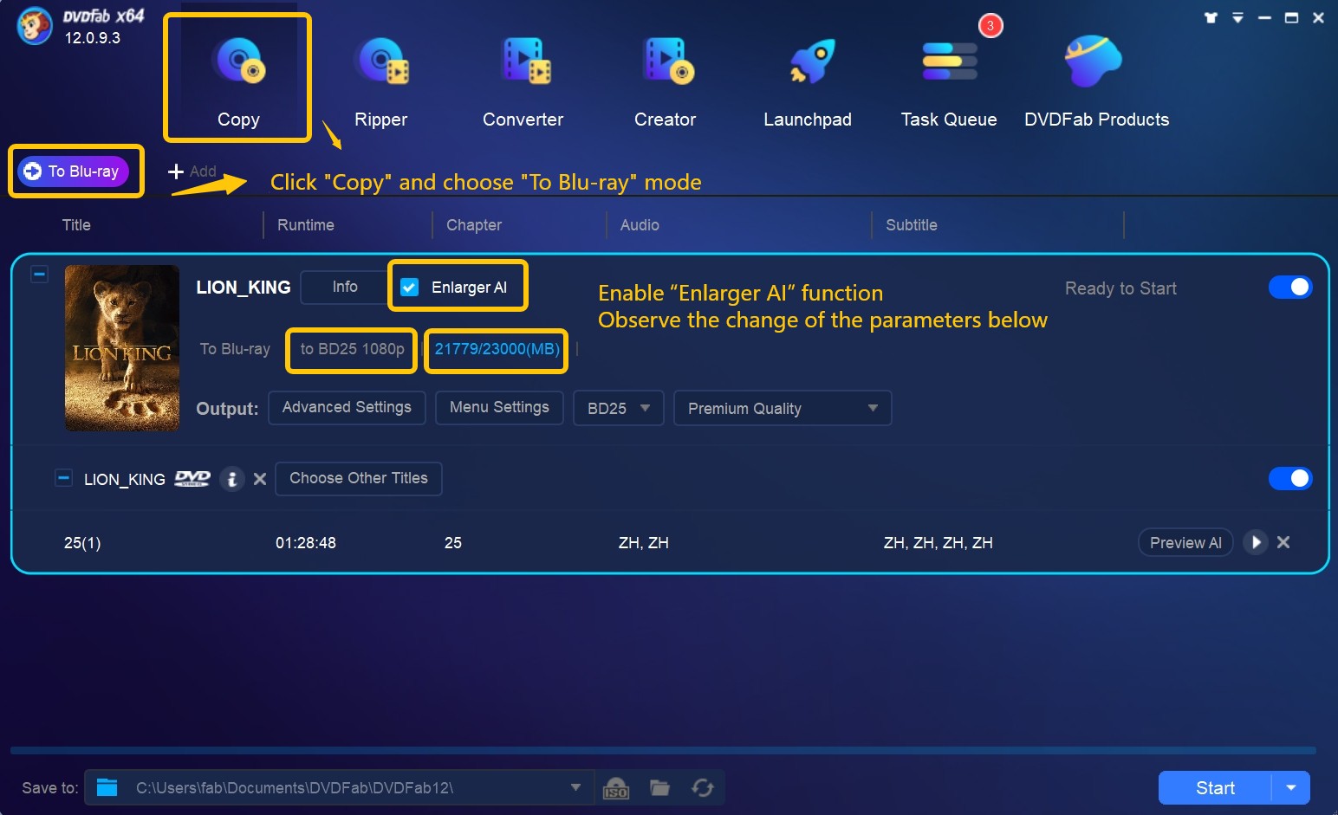The width and height of the screenshot is (1338, 815).
Task: Open Menu Settings
Action: [499, 407]
